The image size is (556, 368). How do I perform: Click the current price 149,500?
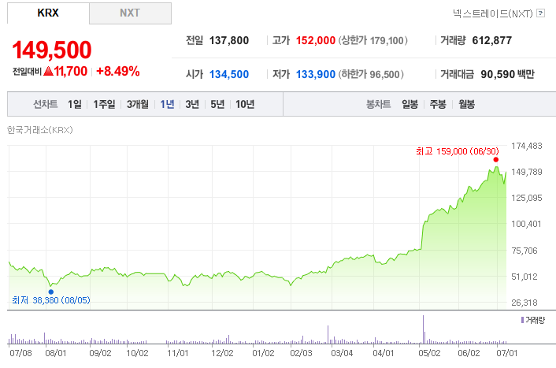[52, 50]
